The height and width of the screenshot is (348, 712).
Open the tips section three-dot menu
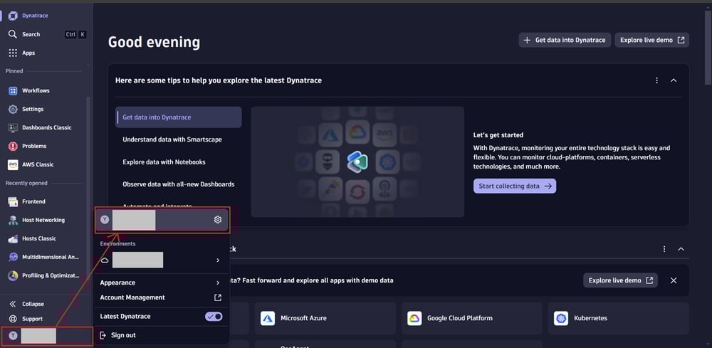656,80
